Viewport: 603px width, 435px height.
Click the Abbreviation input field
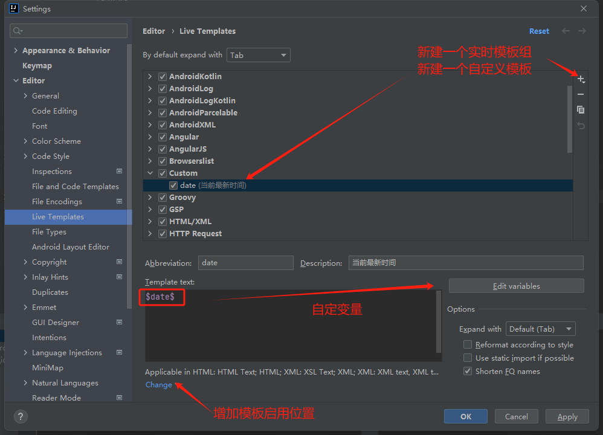[x=246, y=263]
